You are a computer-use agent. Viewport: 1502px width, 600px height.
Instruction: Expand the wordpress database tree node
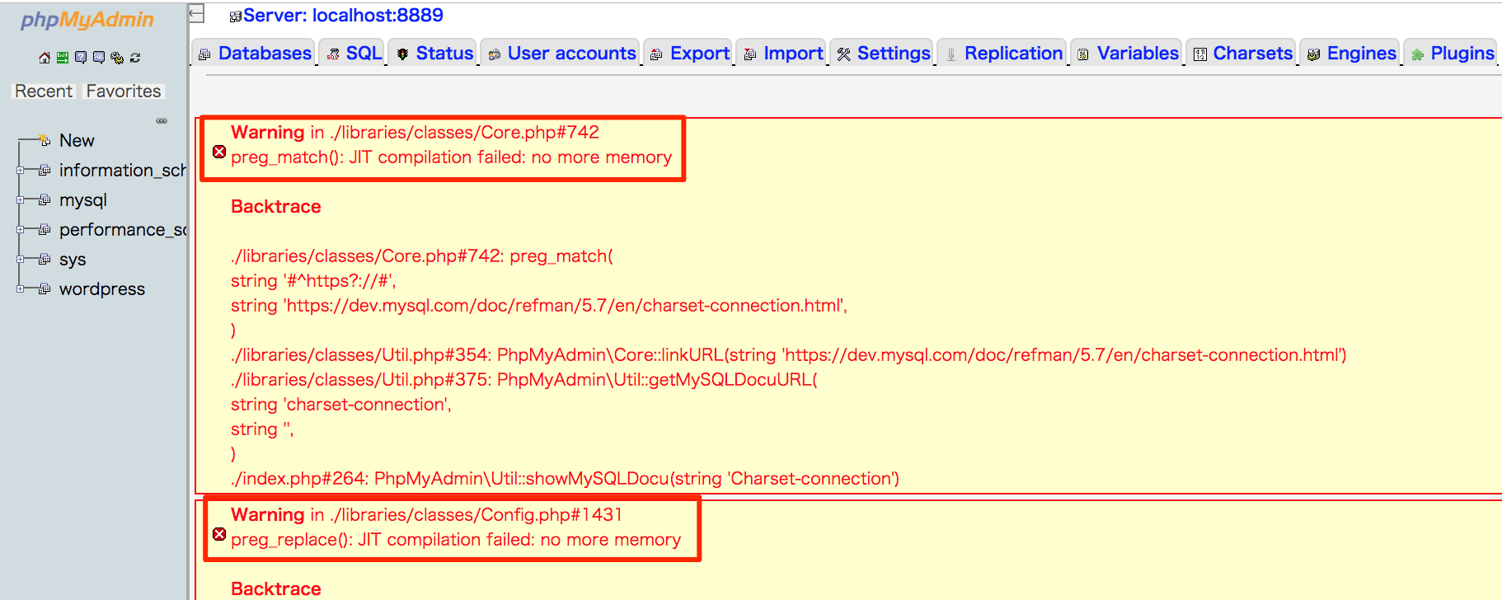21,289
